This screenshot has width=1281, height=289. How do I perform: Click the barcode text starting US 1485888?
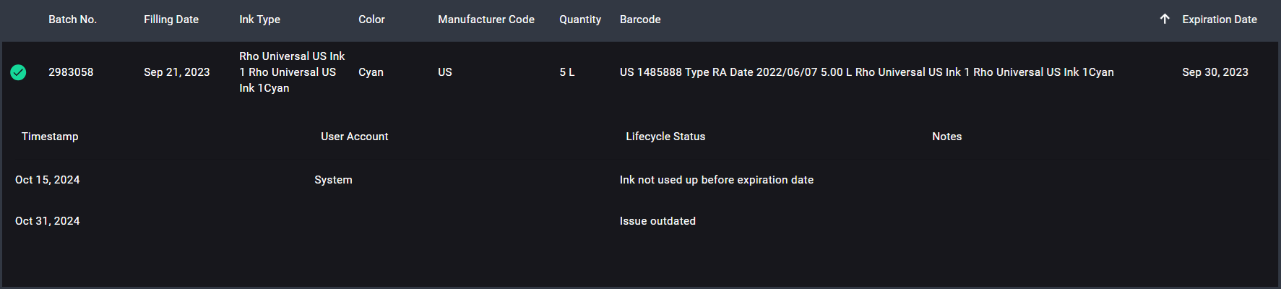[866, 72]
